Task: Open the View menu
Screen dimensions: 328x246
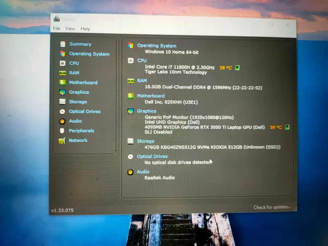Action: [x=70, y=29]
